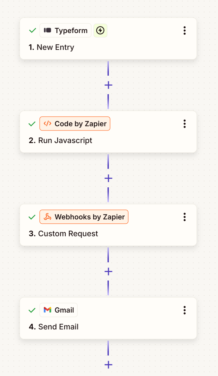Add a new step after Send Email

point(108,365)
